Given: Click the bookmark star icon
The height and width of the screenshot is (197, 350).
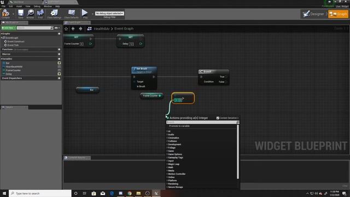Looking at the screenshot, I should (x=66, y=28).
